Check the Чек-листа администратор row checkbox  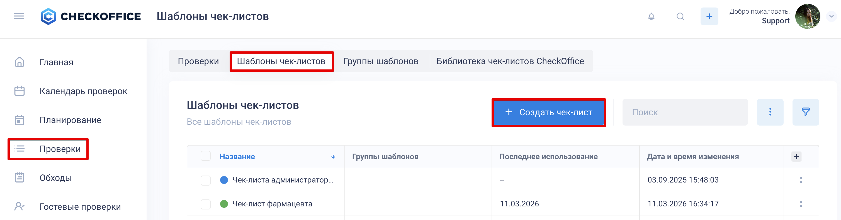click(206, 180)
